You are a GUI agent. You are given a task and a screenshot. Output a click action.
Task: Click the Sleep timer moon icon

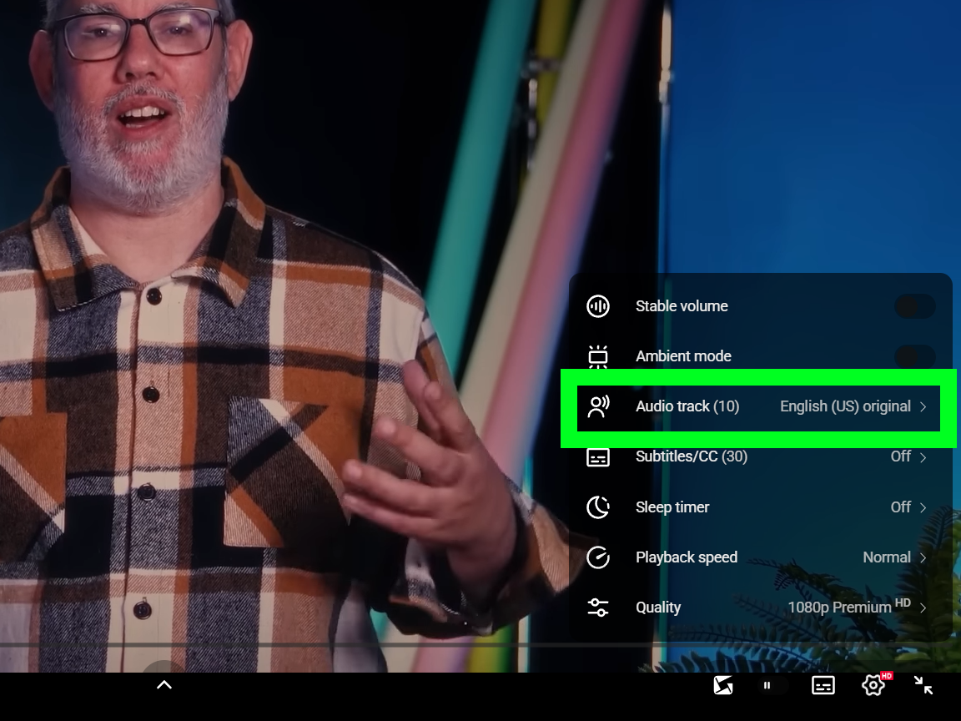tap(598, 507)
